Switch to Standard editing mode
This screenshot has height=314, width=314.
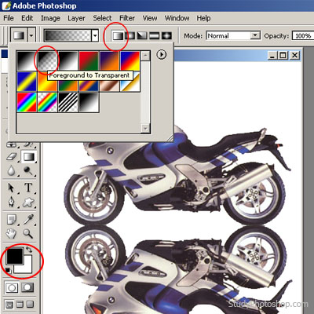[x=12, y=288]
